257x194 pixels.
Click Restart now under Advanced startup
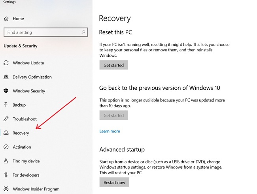[x=114, y=182]
